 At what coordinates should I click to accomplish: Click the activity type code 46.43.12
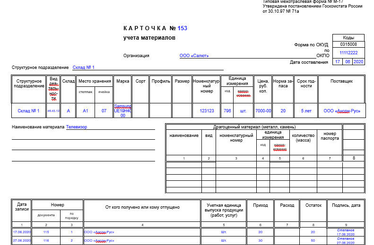[x=53, y=111]
